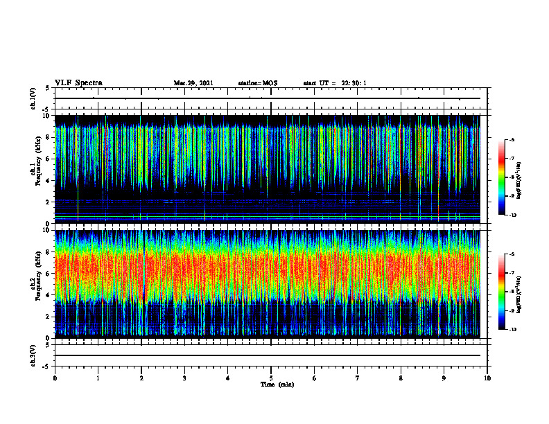Click the "-10" label on ch.1 color scale
The image size is (549, 424).
[x=512, y=215]
